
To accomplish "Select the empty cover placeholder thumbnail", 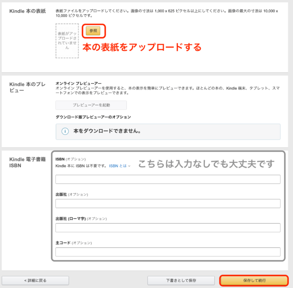I will pos(67,41).
